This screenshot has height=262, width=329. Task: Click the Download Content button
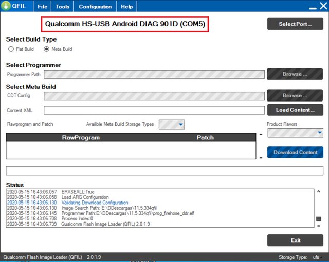click(295, 152)
